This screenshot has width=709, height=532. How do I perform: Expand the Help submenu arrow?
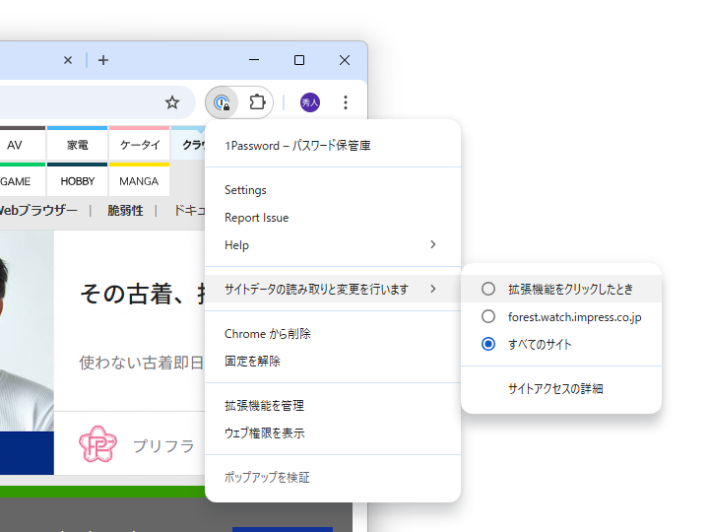432,244
